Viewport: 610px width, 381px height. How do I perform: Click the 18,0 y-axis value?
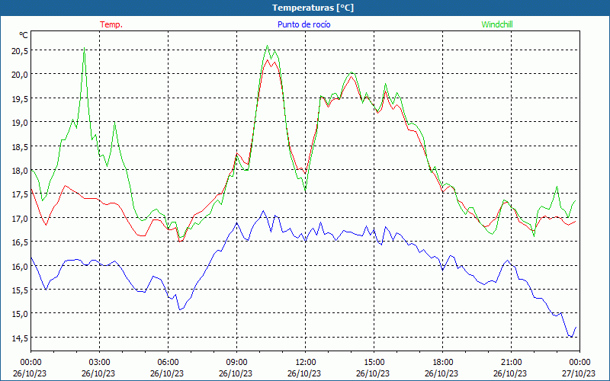(x=20, y=170)
